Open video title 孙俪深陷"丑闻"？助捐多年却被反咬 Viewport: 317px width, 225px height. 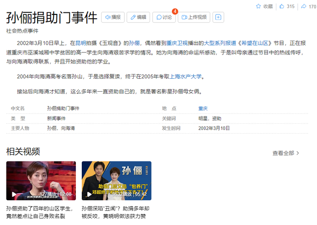[115, 212]
